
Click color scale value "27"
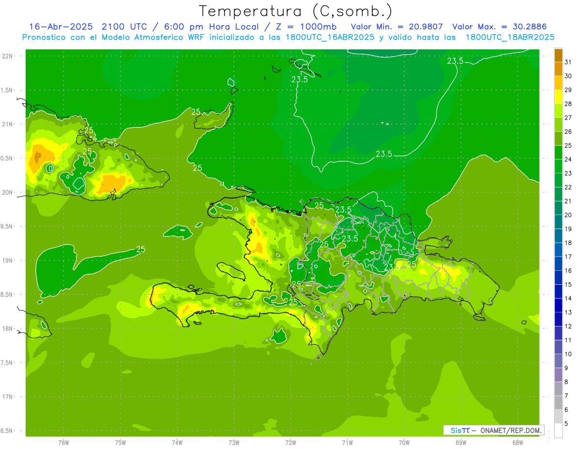pyautogui.click(x=569, y=118)
